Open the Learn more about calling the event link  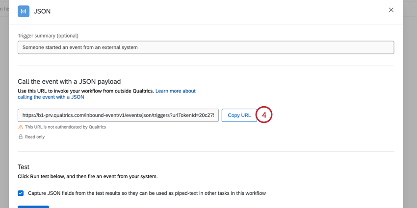pyautogui.click(x=175, y=91)
